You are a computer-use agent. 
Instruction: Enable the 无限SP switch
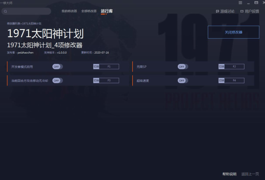point(183,67)
